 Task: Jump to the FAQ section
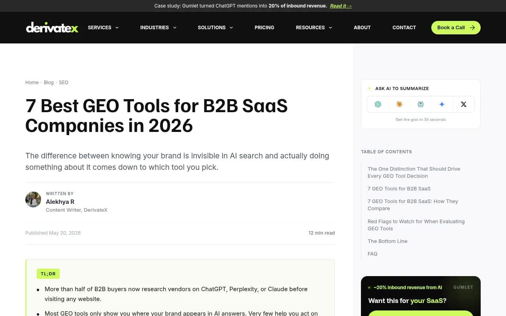(372, 254)
